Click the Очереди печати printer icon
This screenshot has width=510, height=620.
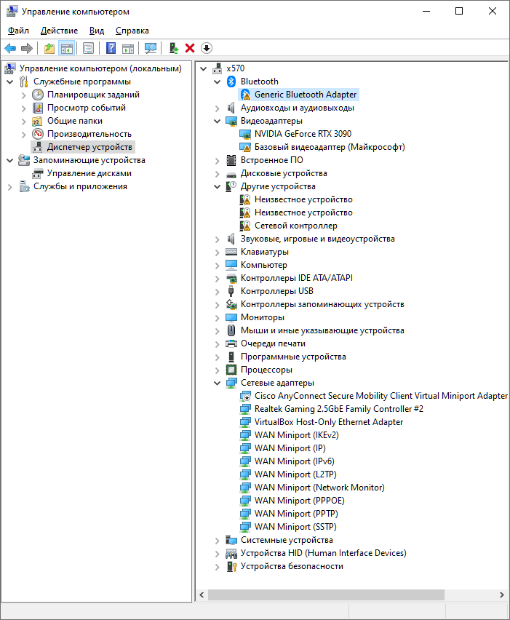231,343
